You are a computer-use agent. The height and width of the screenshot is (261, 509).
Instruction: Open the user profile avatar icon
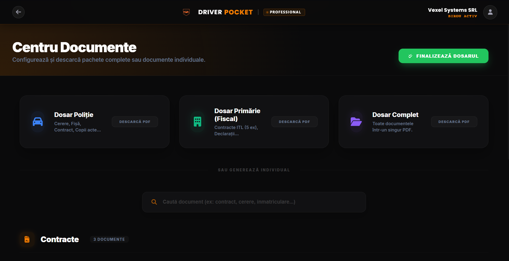(490, 12)
